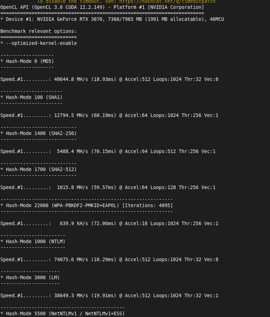Click the OpenCL API platform header line

point(102,7)
